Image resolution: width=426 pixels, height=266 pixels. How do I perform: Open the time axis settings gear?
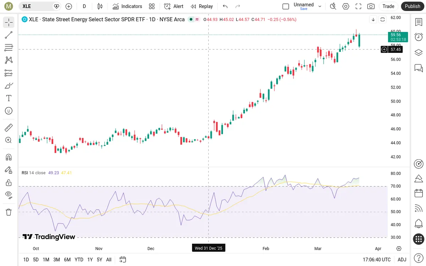coord(399,248)
